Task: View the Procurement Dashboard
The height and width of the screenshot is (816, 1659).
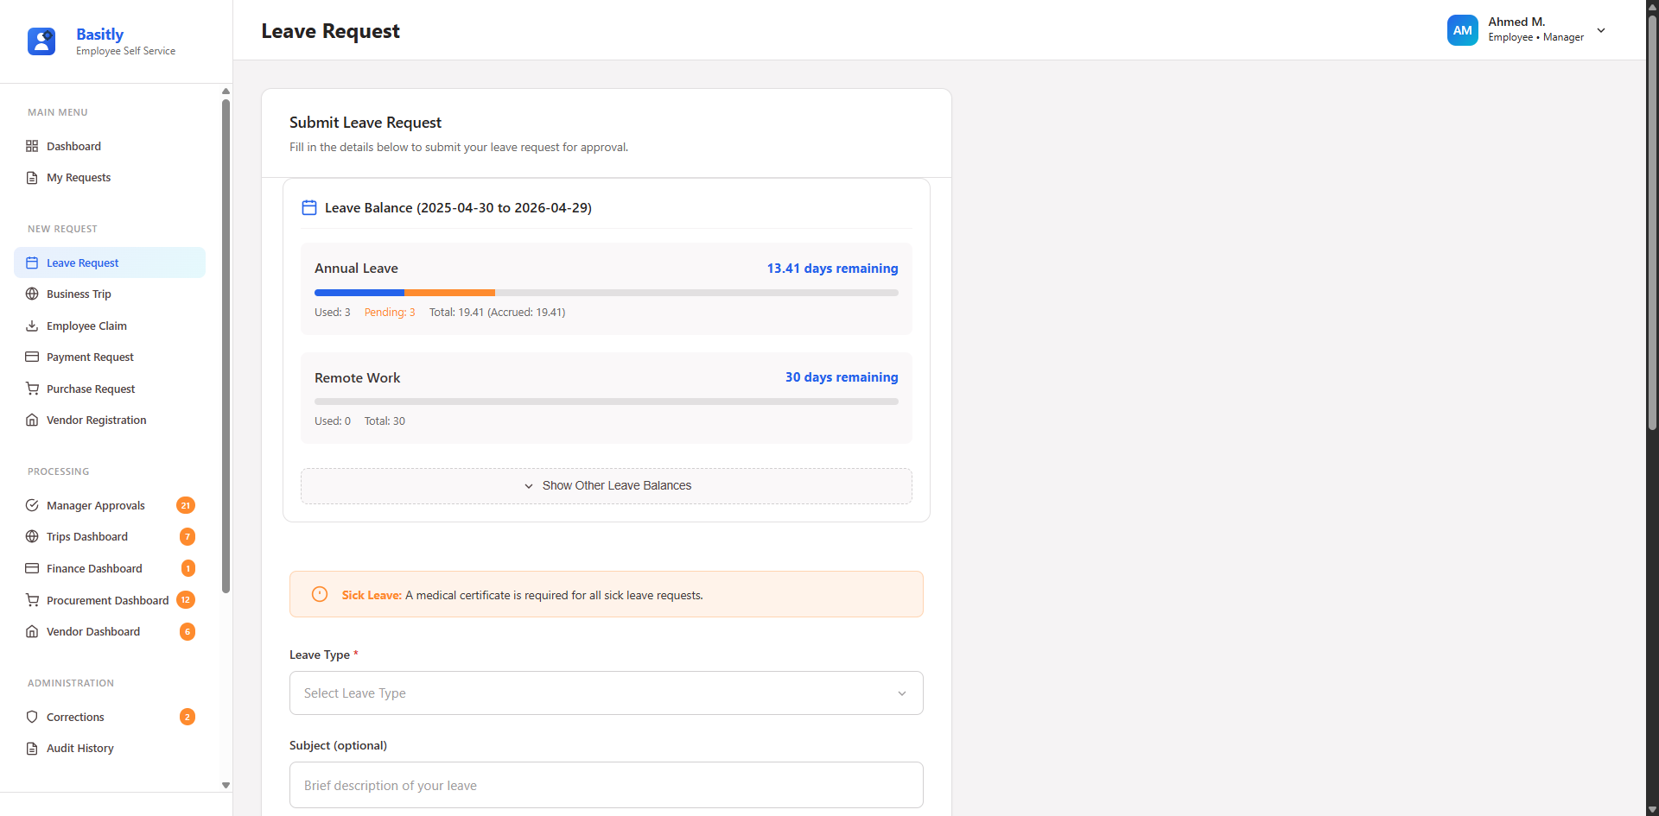Action: pos(107,600)
